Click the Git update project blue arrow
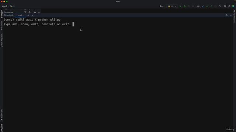This screenshot has width=236, height=132. click(x=203, y=6)
